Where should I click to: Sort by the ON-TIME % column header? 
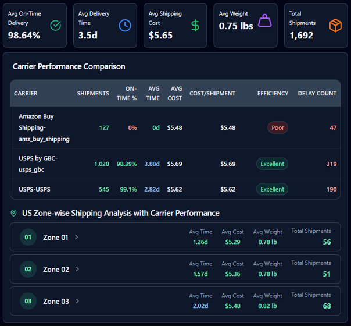pyautogui.click(x=127, y=94)
